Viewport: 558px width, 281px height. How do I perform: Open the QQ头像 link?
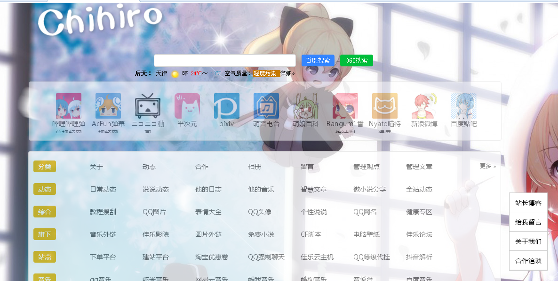pos(259,211)
